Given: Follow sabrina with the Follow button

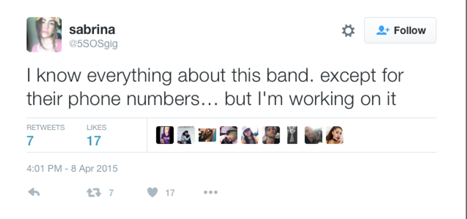Looking at the screenshot, I should tap(400, 31).
